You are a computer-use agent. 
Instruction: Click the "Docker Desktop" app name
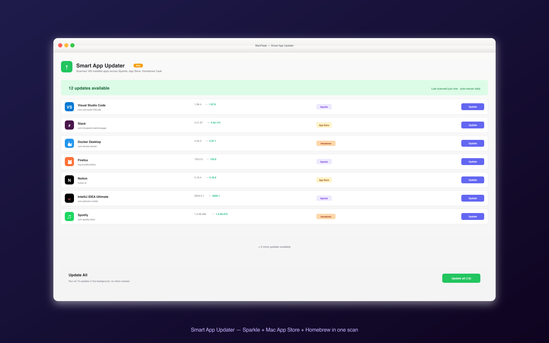click(89, 142)
